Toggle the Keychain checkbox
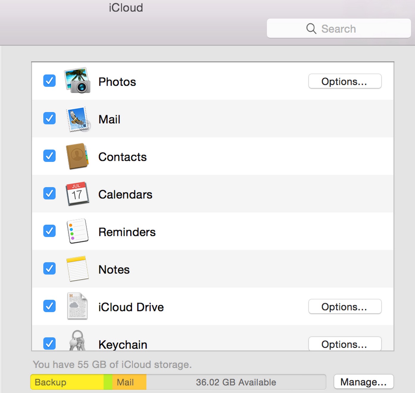The width and height of the screenshot is (415, 393). click(x=49, y=343)
